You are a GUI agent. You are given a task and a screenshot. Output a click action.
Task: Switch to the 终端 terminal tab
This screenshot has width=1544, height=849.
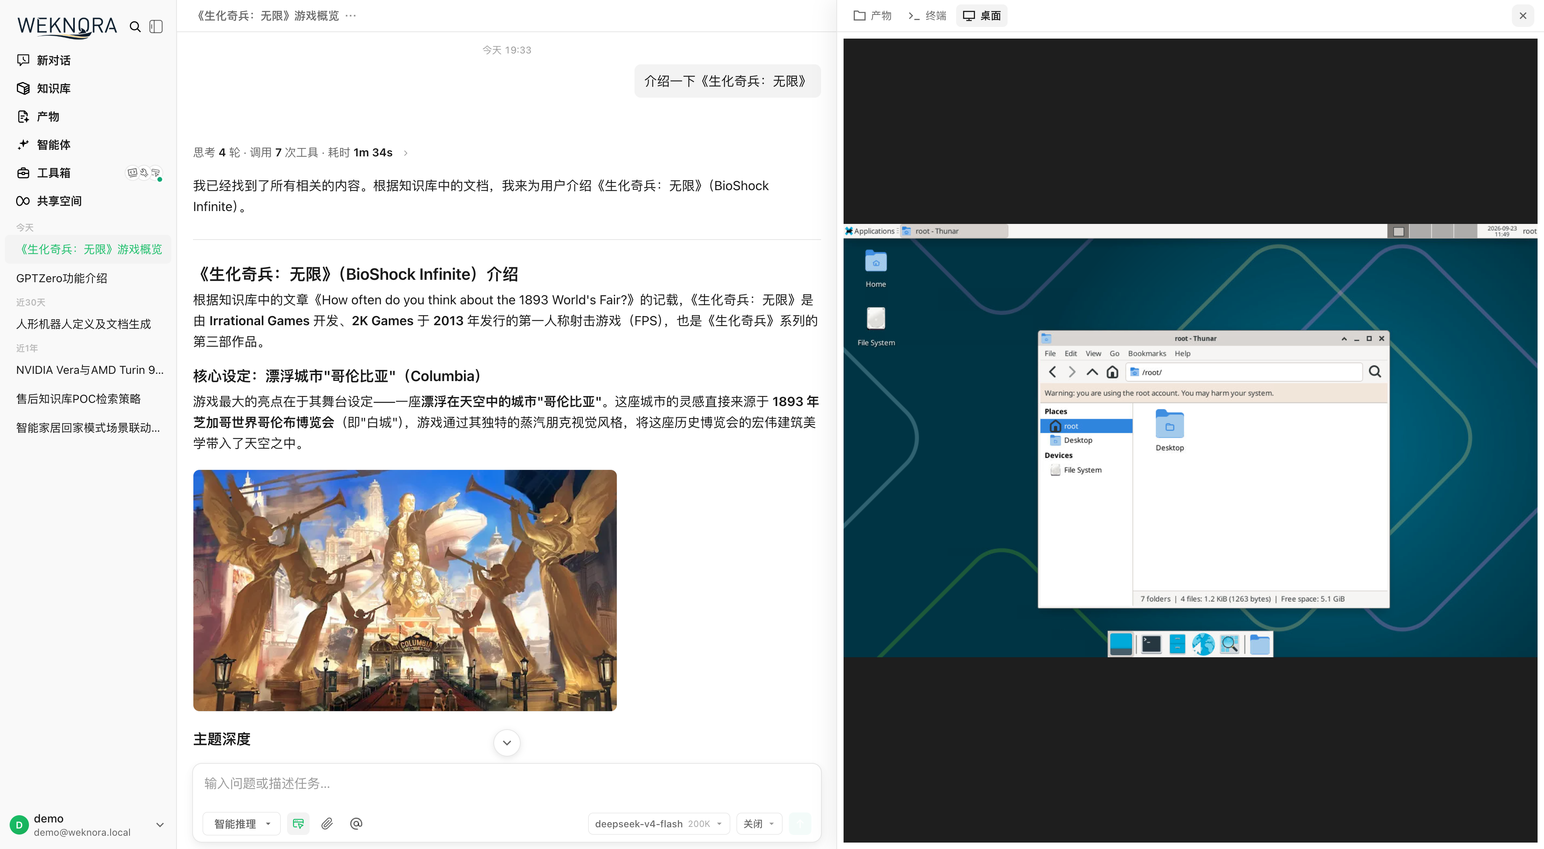[x=927, y=16]
